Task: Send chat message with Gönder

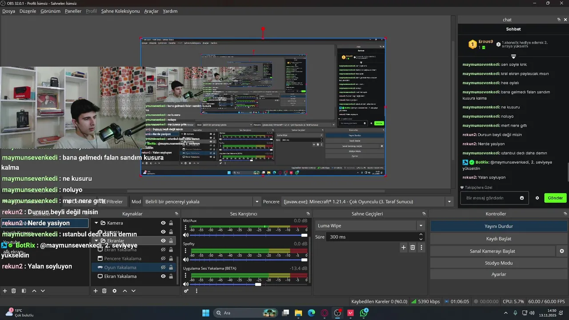Action: coord(555,198)
